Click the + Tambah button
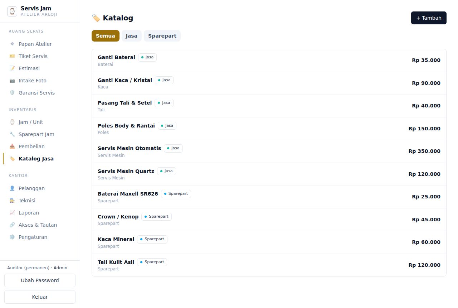458x308 pixels. click(x=429, y=18)
